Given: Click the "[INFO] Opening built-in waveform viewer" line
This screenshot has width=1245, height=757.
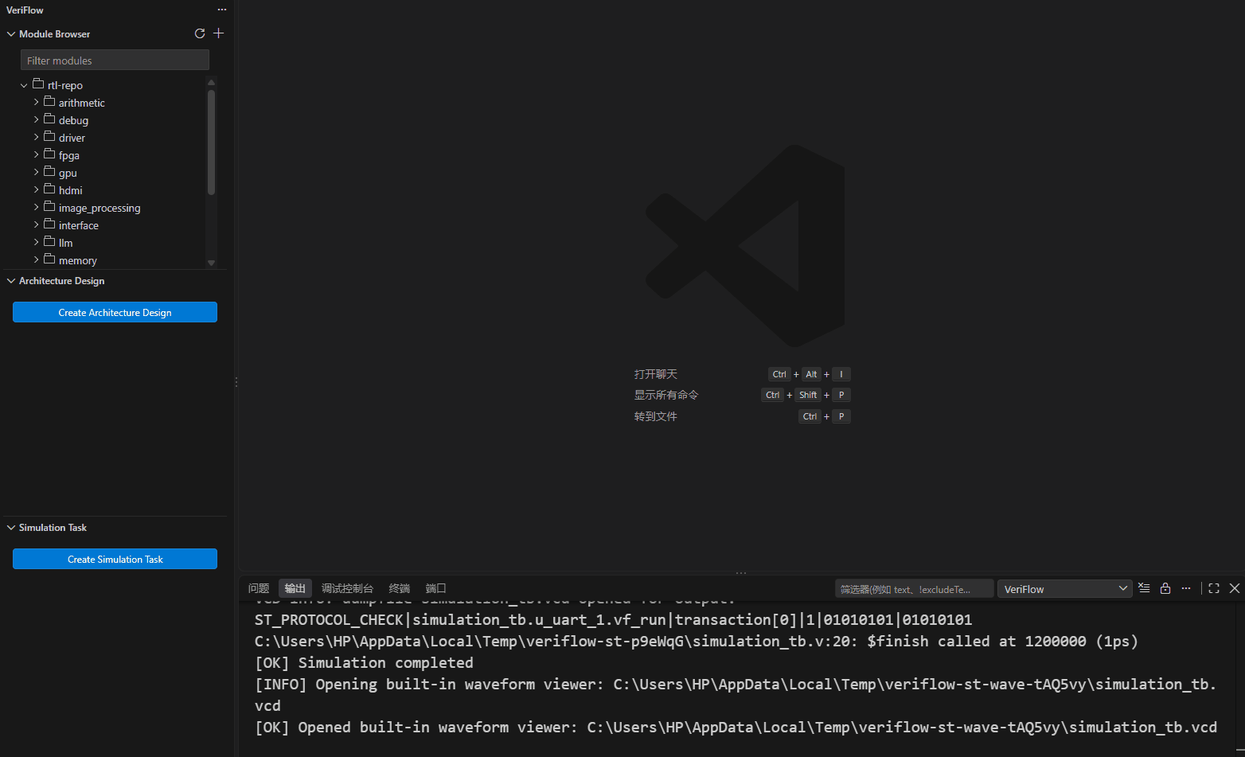Looking at the screenshot, I should pyautogui.click(x=736, y=694).
